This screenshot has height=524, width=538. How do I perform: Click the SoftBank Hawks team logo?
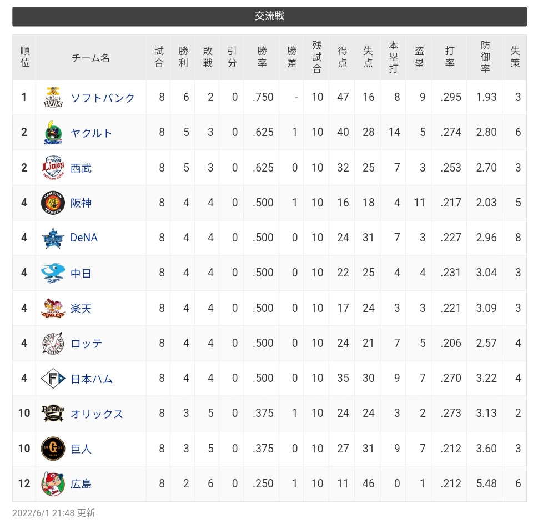(x=53, y=98)
